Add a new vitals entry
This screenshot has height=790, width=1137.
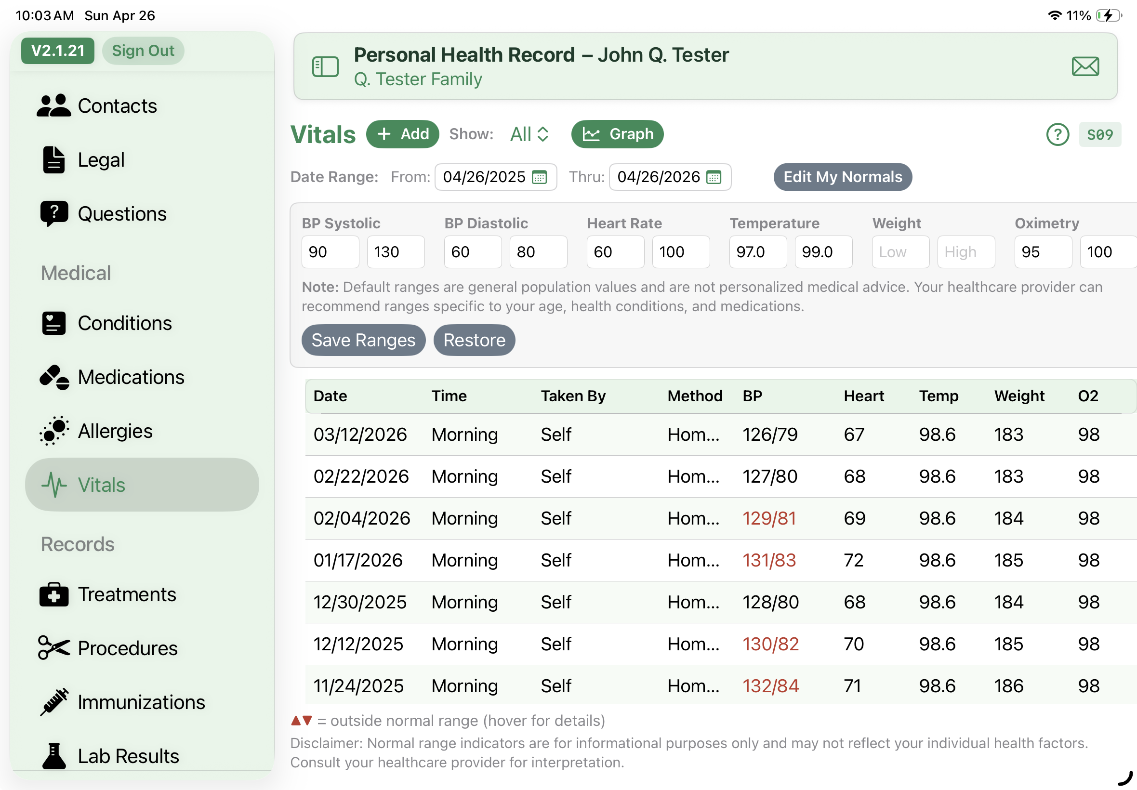coord(402,134)
